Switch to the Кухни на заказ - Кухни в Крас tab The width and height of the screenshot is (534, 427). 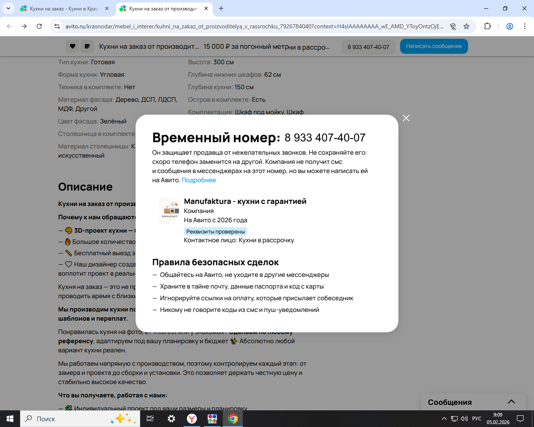[64, 8]
